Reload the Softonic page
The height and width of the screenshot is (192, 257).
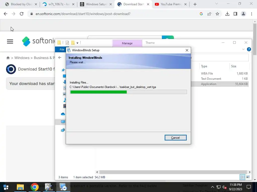click(x=22, y=14)
